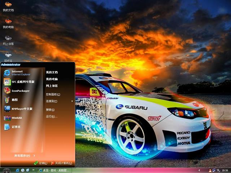
Task: Click the orange cone tray icon
Action: coord(210,170)
